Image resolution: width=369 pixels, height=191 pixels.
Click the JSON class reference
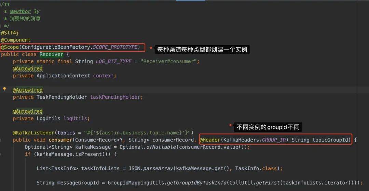(x=134, y=169)
